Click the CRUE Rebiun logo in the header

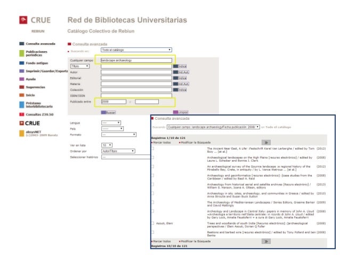(x=35, y=20)
